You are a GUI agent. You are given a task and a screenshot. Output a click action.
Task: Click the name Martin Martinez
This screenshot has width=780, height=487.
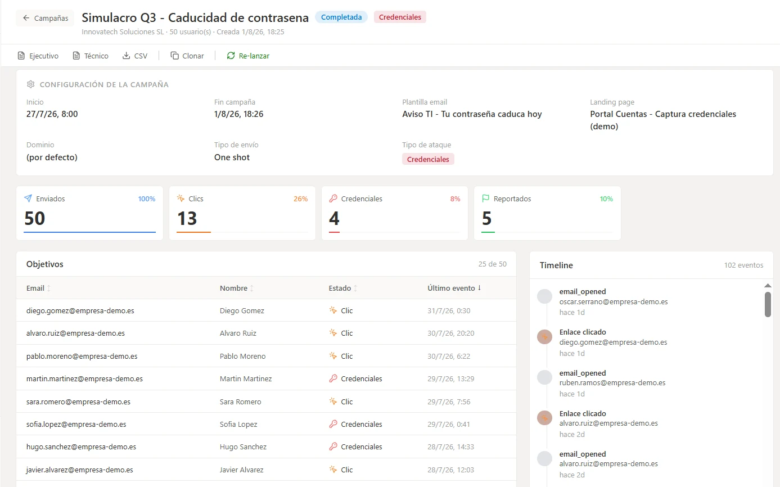click(246, 378)
